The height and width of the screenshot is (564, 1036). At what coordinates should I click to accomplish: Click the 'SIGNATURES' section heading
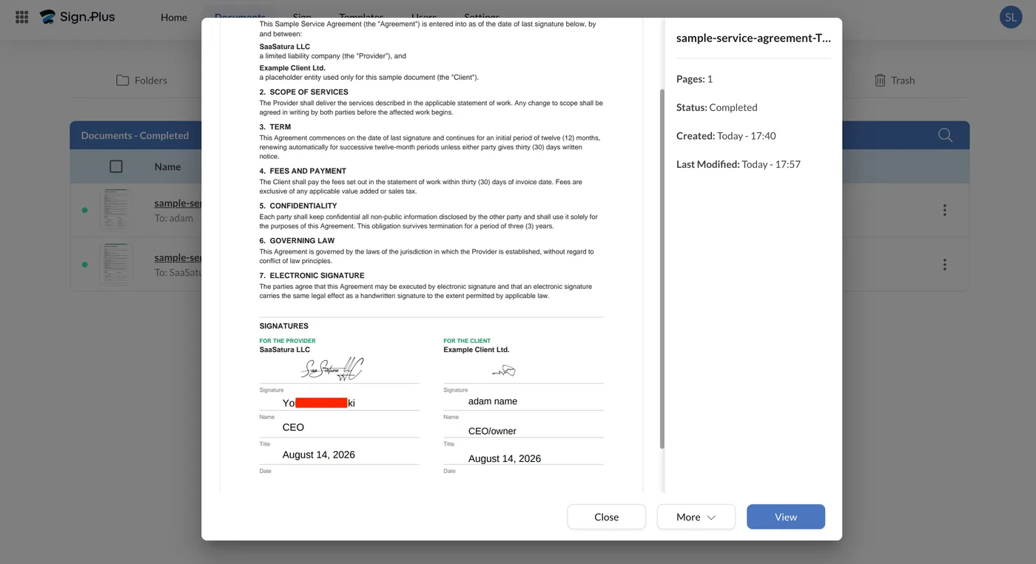(x=283, y=326)
